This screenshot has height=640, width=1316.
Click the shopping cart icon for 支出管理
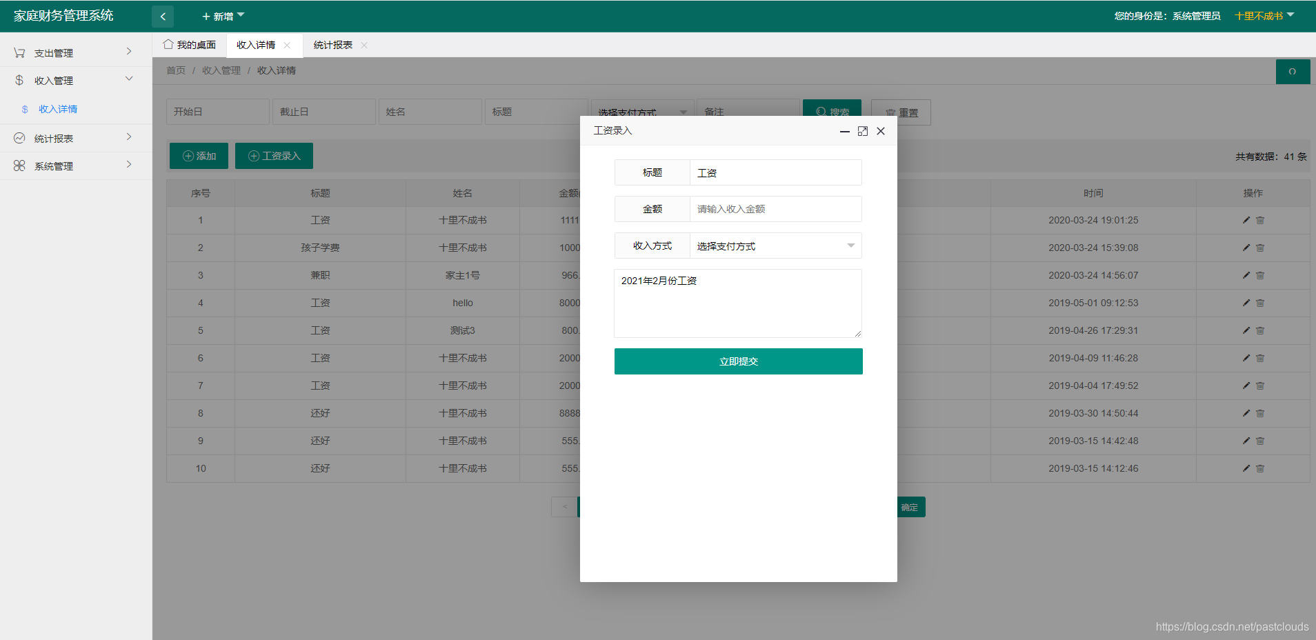[19, 52]
